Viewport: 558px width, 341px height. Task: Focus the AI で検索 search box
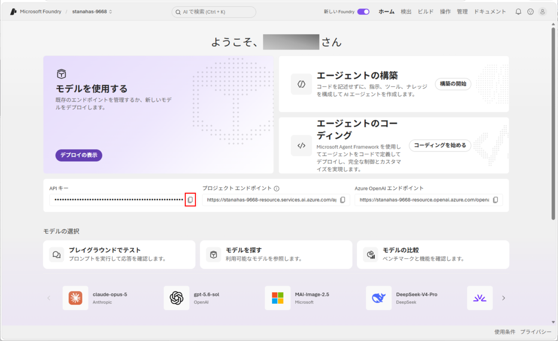[214, 12]
